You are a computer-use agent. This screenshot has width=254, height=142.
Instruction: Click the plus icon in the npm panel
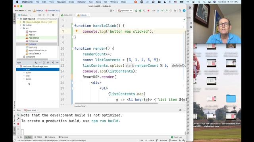pos(36,62)
